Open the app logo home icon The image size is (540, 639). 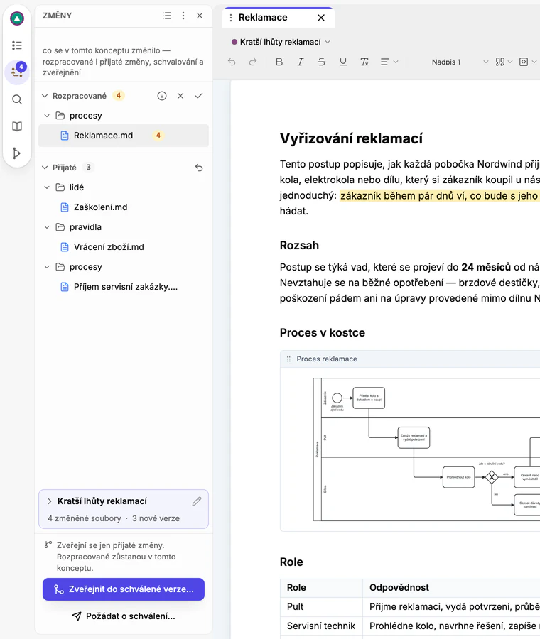click(x=17, y=18)
